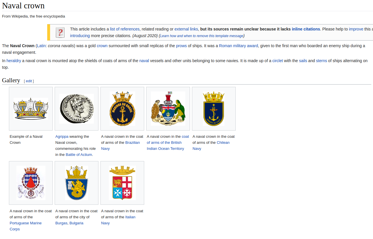Follow the 'circlet' link
This screenshot has width=373, height=239.
(x=277, y=61)
